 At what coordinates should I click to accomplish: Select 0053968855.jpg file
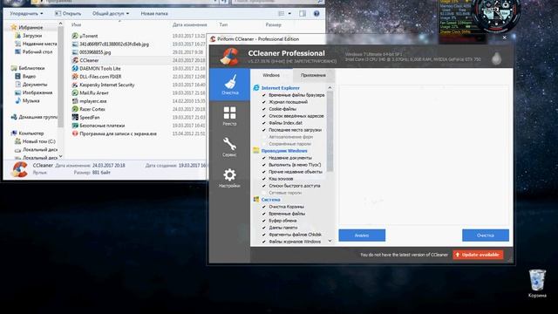point(95,52)
